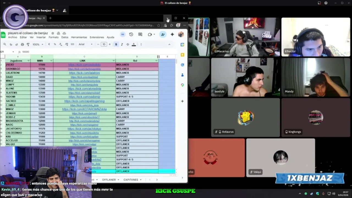Open the Rol column filter
The image size is (352, 198).
156,61
